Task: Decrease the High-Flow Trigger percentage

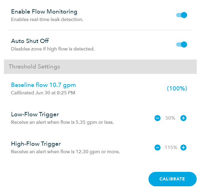Action: click(x=158, y=148)
